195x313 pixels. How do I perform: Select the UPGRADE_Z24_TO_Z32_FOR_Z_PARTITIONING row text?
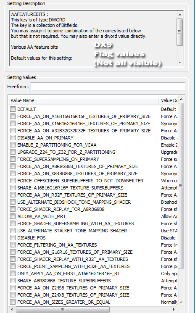(66, 152)
